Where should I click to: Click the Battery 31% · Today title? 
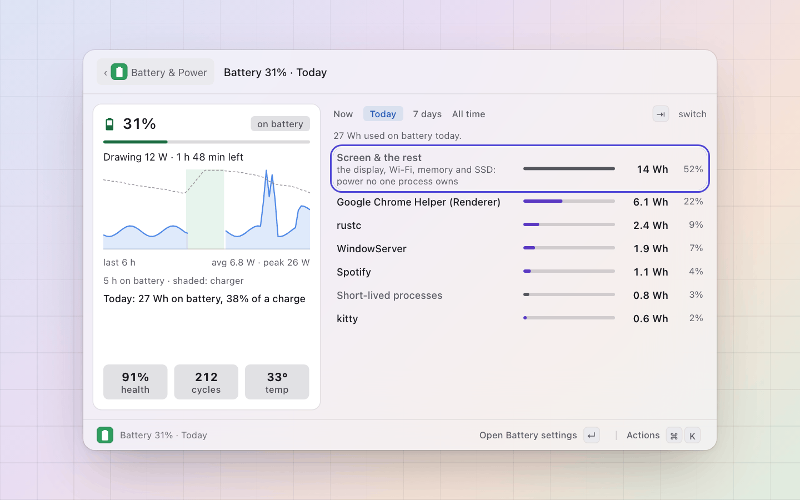tap(275, 72)
